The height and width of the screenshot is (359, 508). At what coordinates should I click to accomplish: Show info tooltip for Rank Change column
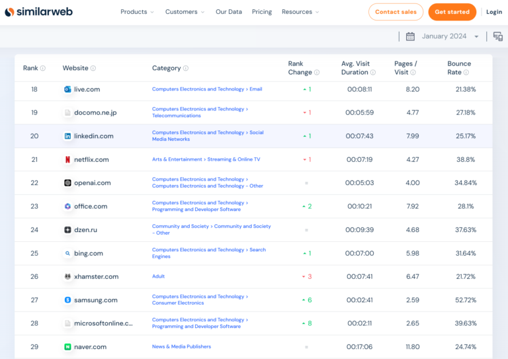[317, 73]
